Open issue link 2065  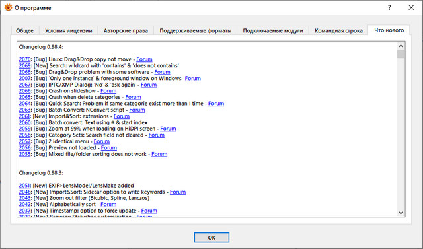pyautogui.click(x=24, y=97)
